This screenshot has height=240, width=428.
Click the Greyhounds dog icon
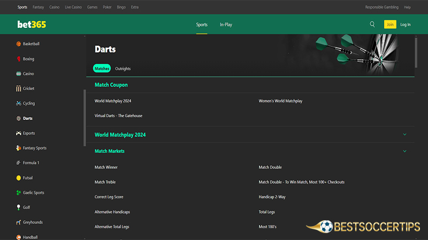tap(19, 222)
